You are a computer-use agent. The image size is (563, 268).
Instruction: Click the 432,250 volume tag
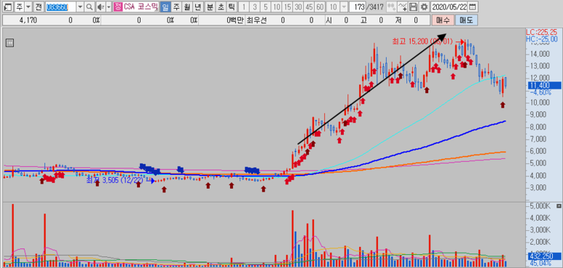[x=544, y=256]
